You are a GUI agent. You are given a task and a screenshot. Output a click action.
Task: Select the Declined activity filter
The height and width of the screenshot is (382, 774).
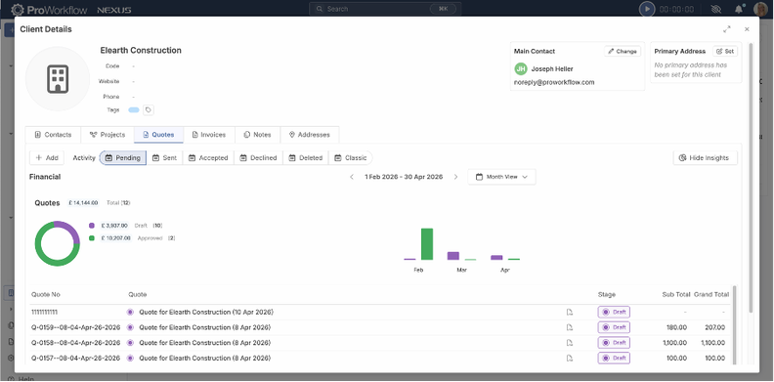pos(258,158)
